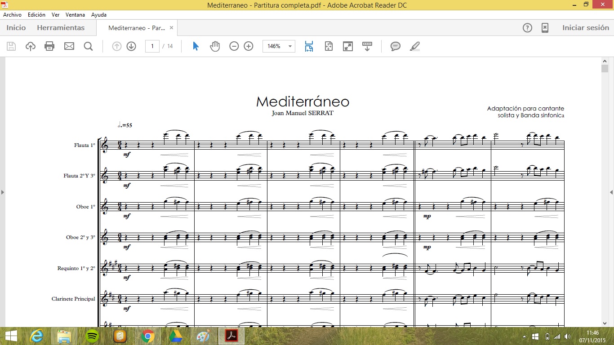Click the page number field
The width and height of the screenshot is (614, 345).
152,46
